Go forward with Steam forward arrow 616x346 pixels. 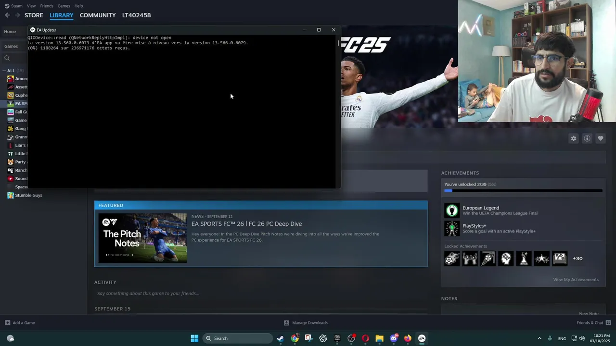coord(17,15)
